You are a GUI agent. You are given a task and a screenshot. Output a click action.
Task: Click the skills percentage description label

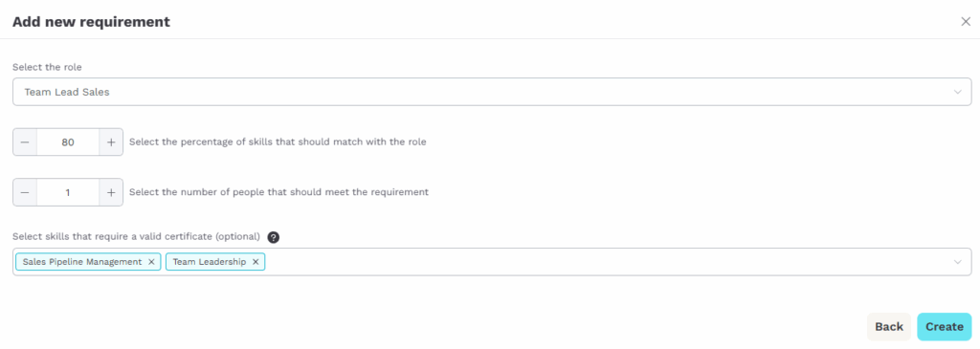(278, 142)
